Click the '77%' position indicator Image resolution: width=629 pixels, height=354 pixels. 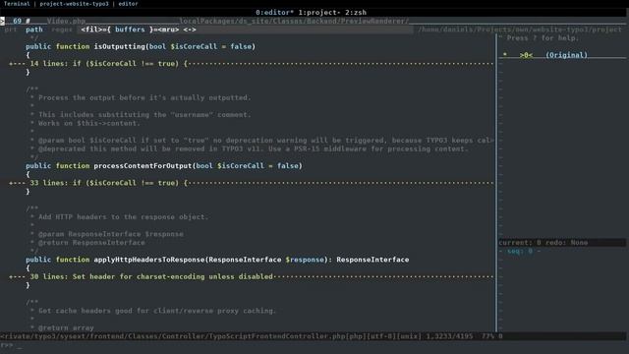click(487, 336)
